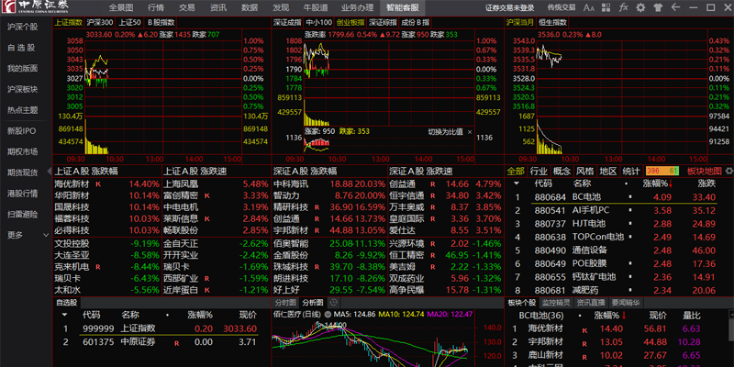Click the 传统交易 button
734x367 pixels.
point(562,7)
